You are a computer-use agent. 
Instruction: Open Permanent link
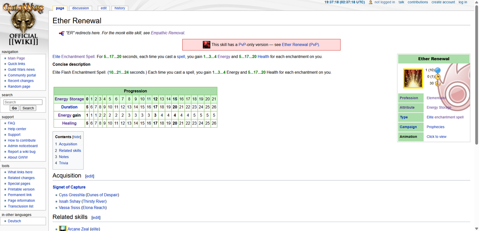tap(20, 195)
